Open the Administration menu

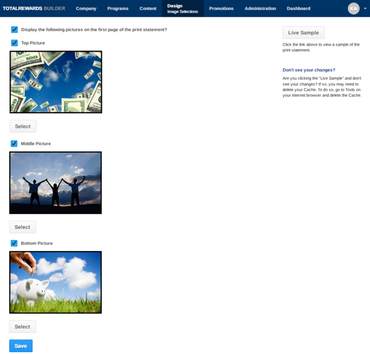pyautogui.click(x=260, y=9)
